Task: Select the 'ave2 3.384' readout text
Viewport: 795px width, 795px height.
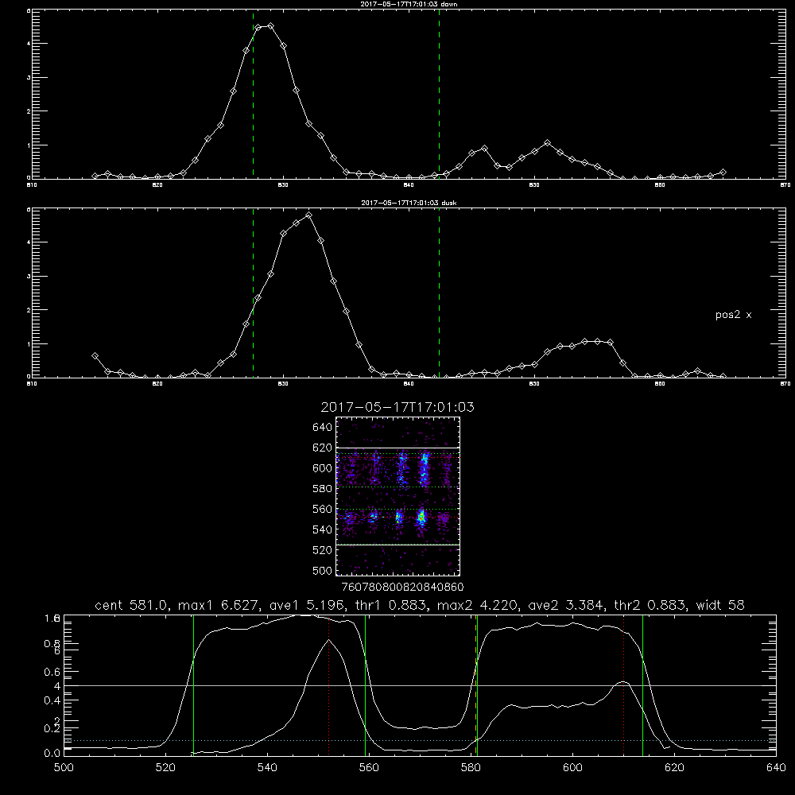Action: [565, 605]
